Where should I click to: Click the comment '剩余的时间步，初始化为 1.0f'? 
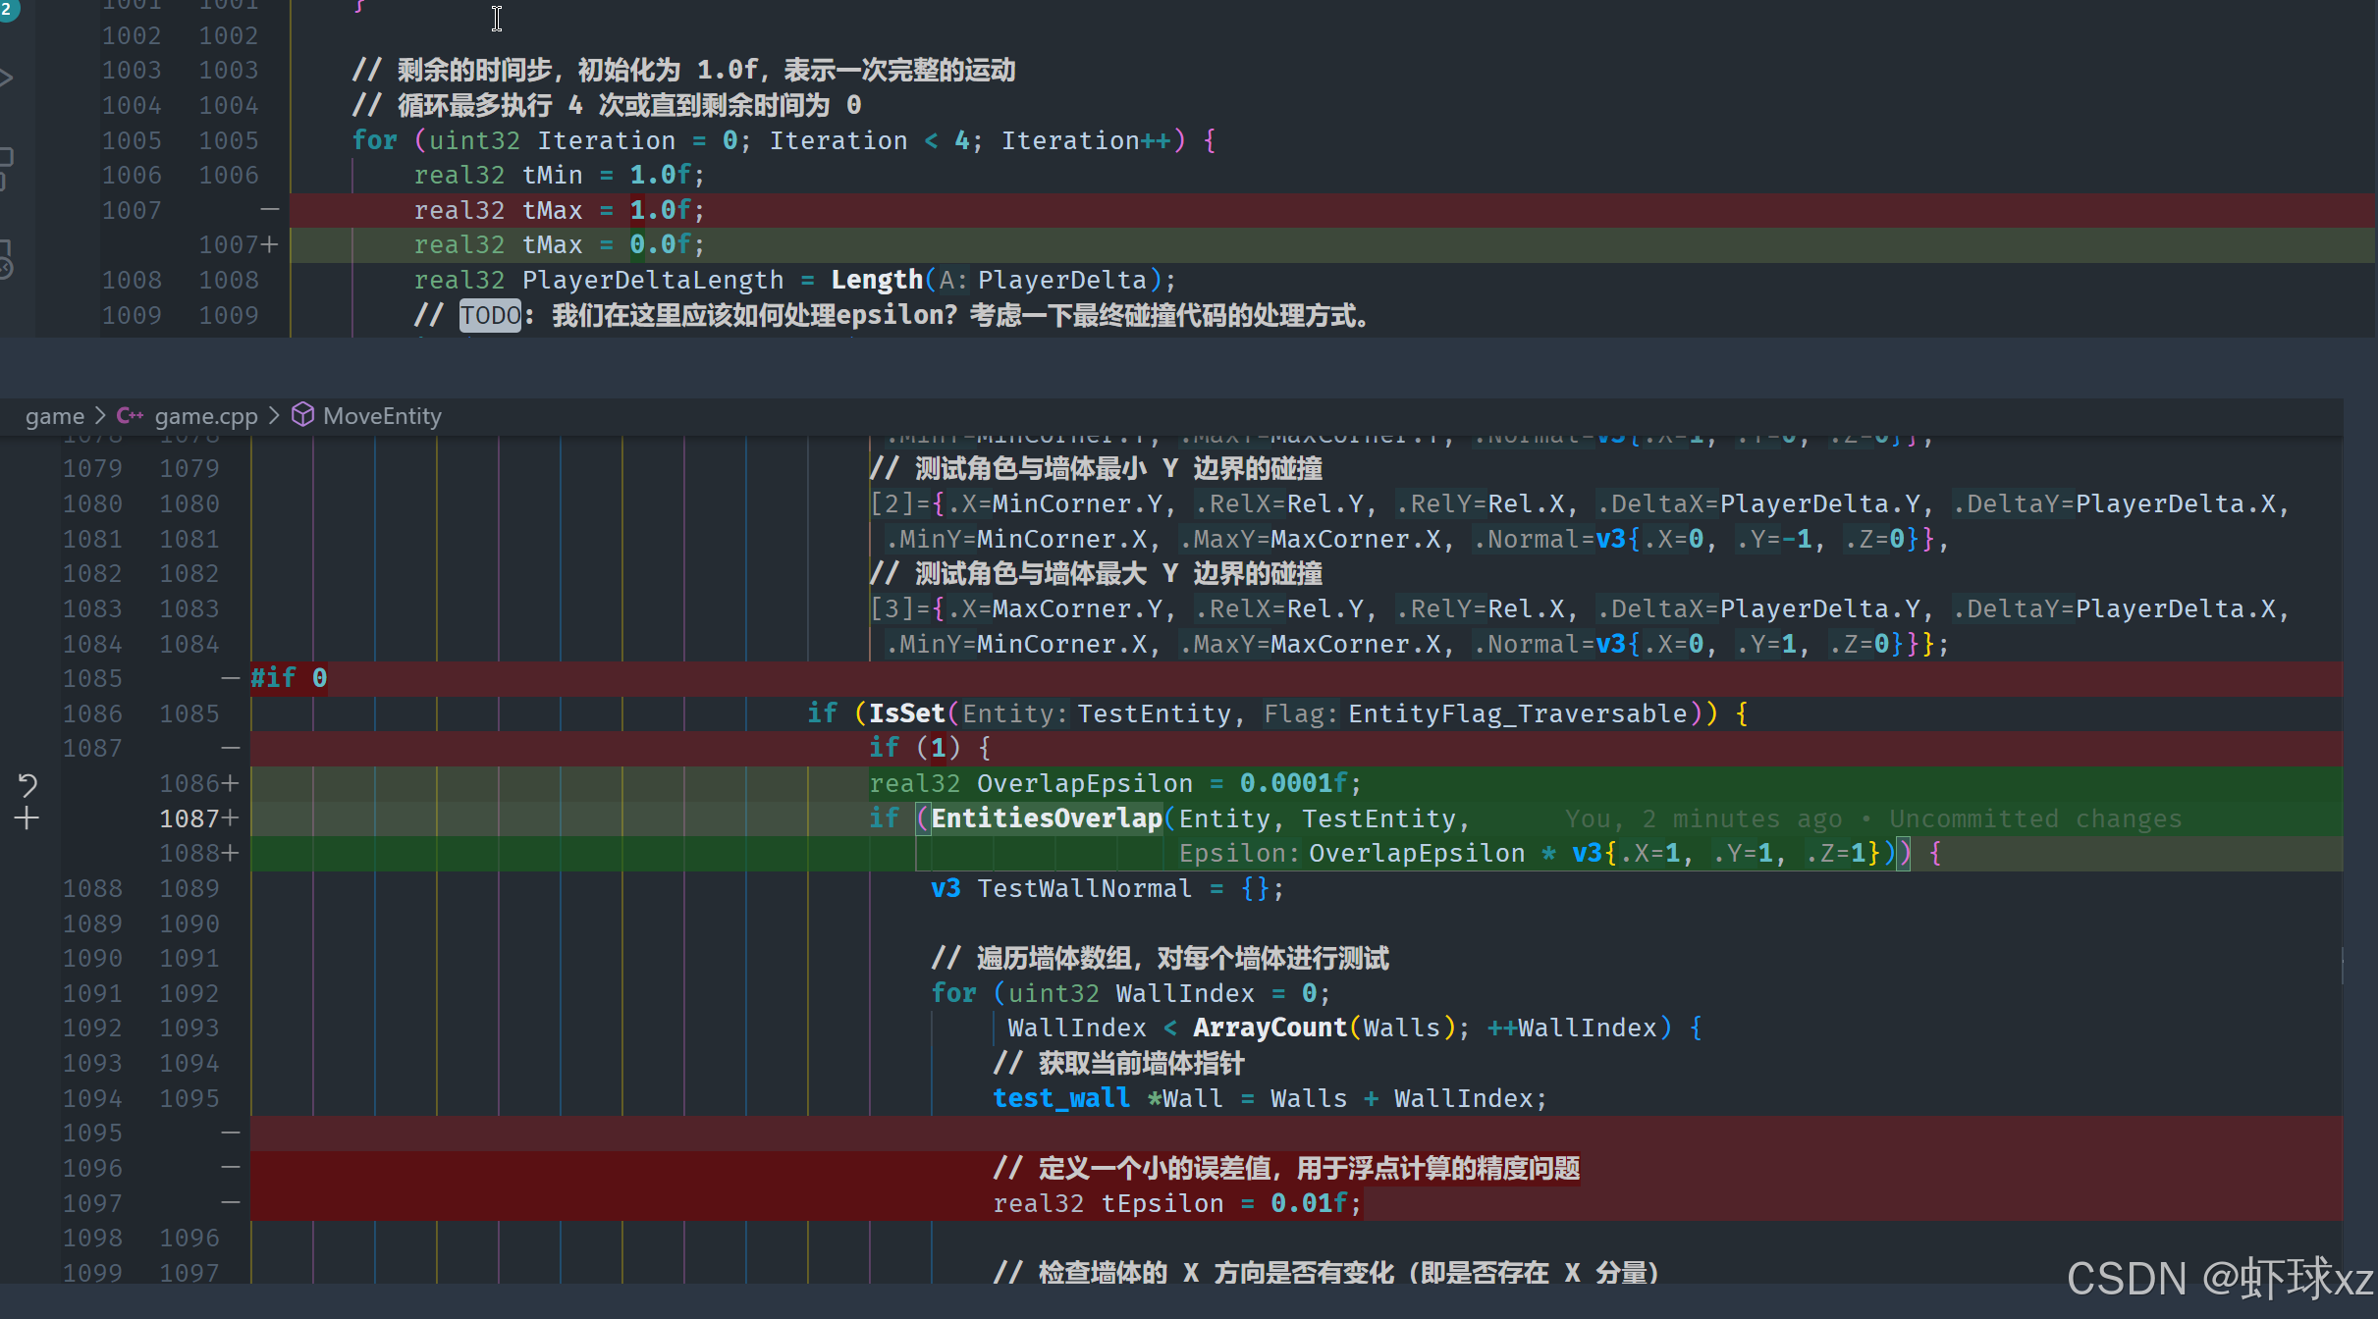click(683, 70)
